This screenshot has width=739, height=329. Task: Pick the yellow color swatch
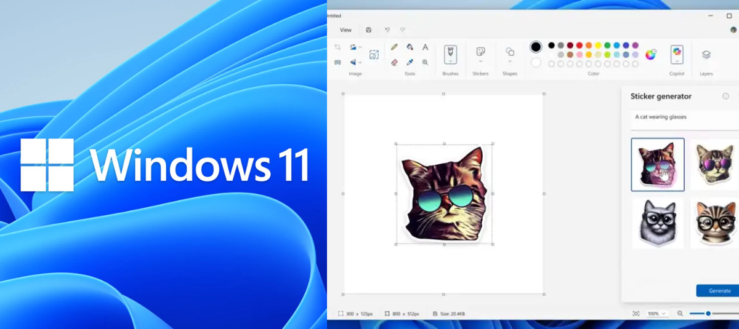click(598, 45)
